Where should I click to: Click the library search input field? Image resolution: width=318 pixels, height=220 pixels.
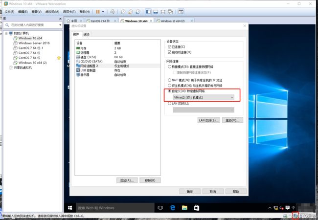[x=33, y=25]
